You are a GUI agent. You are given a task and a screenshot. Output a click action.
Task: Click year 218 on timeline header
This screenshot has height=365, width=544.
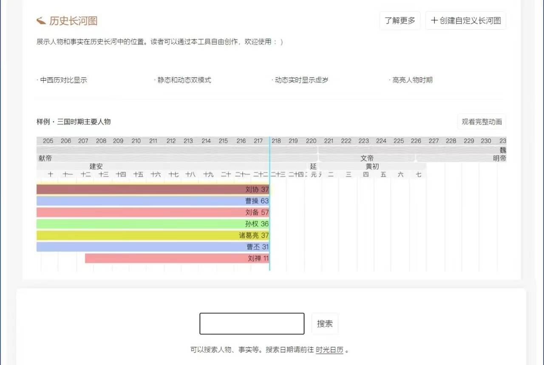coord(276,141)
